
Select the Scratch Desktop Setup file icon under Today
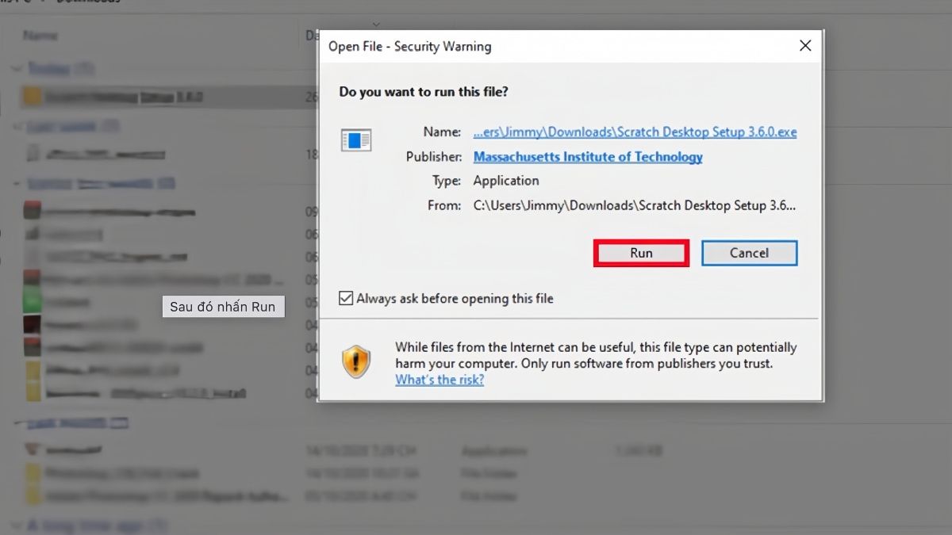(32, 97)
